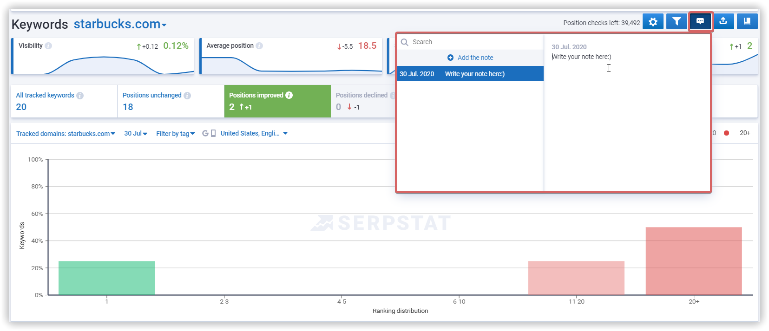Open the United States, English region dropdown
Image resolution: width=769 pixels, height=331 pixels.
(x=254, y=133)
